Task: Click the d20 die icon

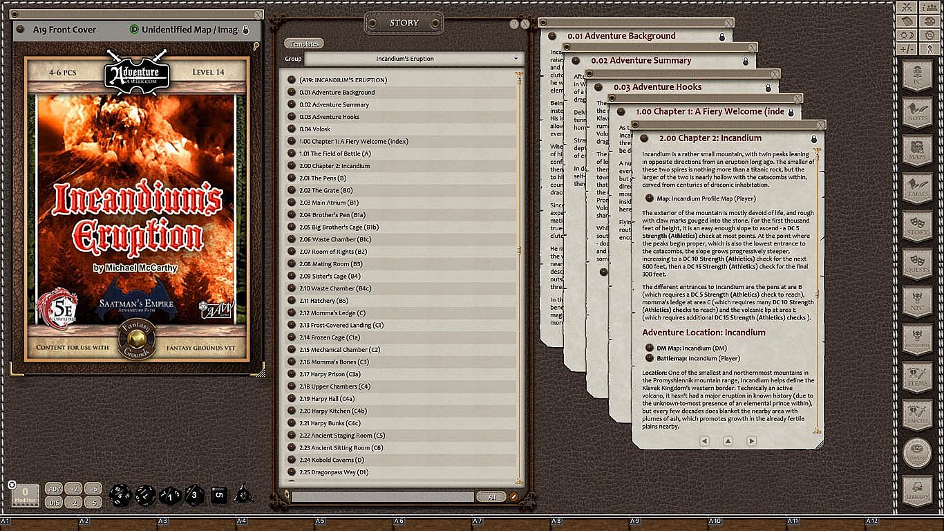Action: (x=122, y=494)
